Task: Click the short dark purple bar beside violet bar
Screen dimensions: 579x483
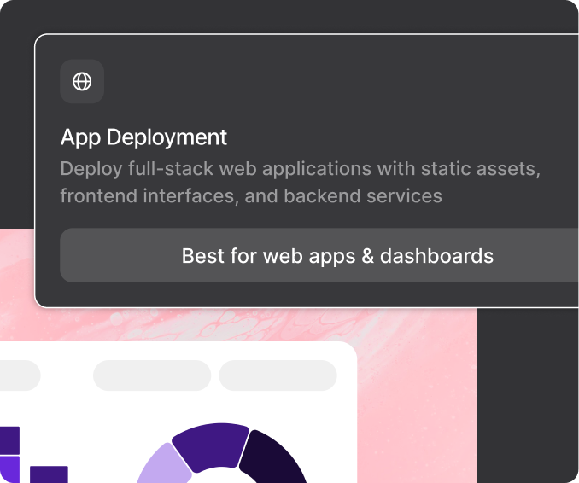Action: 49,474
